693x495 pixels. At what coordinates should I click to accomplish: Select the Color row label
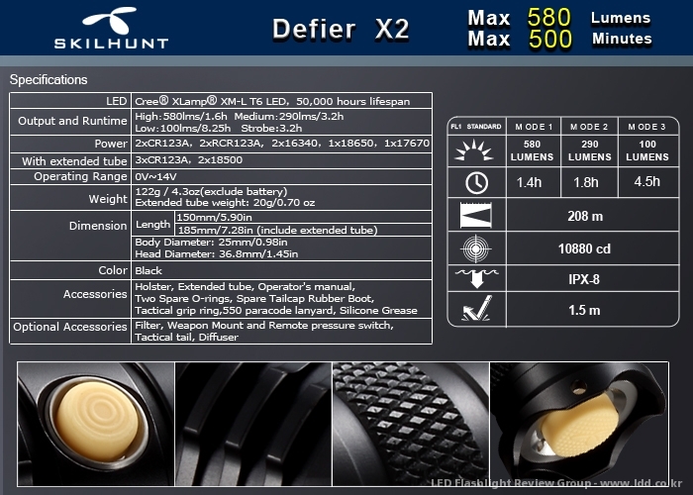pos(113,270)
